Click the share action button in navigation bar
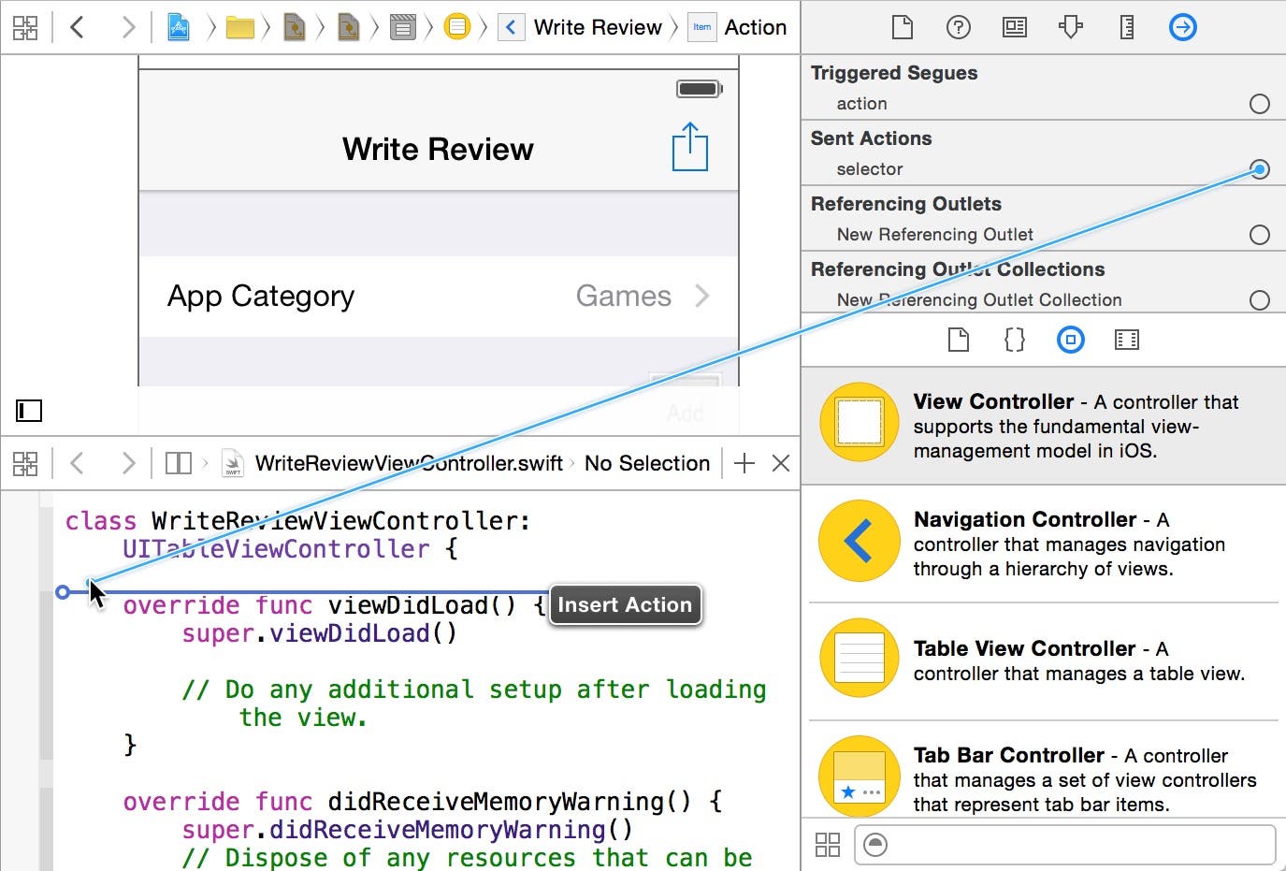Image resolution: width=1286 pixels, height=871 pixels. [689, 148]
